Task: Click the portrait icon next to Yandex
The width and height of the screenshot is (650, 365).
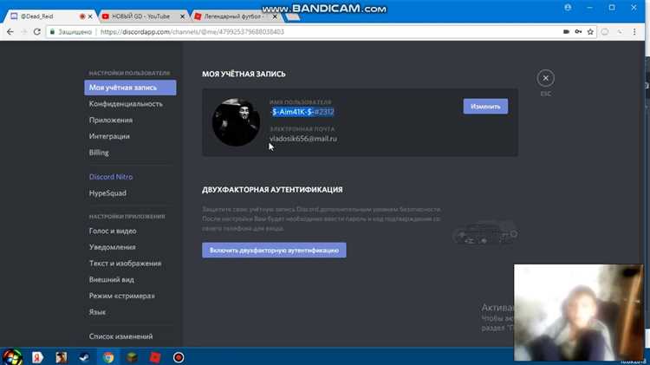Action: click(x=61, y=357)
